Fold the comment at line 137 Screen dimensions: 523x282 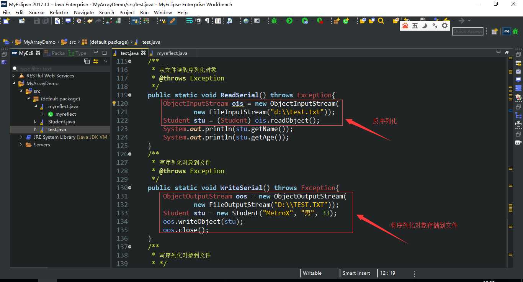click(x=130, y=247)
